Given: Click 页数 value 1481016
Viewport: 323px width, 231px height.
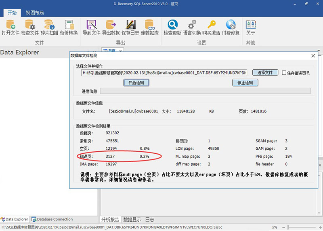Looking at the screenshot, I should (258, 111).
